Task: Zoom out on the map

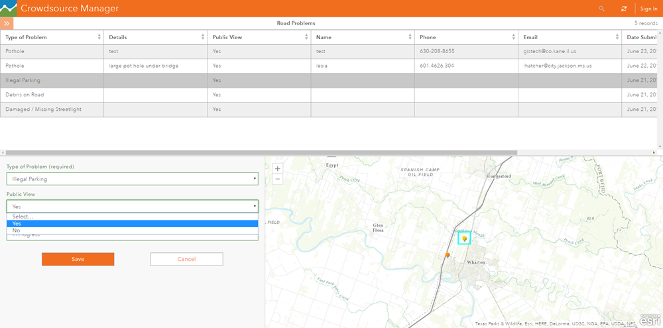Action: (277, 179)
